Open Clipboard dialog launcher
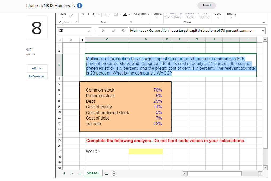The height and width of the screenshot is (181, 271). pos(76,22)
